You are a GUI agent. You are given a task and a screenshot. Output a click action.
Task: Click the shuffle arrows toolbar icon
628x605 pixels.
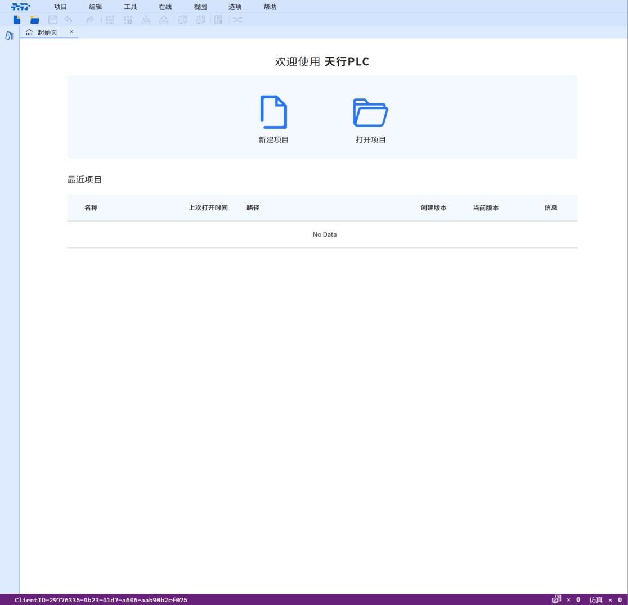(237, 20)
